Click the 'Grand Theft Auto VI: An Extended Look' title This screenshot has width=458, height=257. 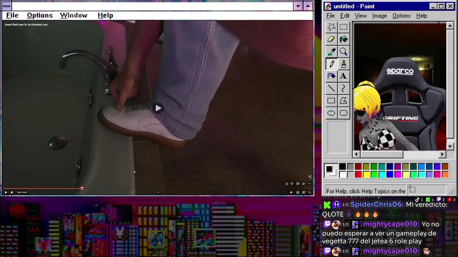(x=26, y=25)
